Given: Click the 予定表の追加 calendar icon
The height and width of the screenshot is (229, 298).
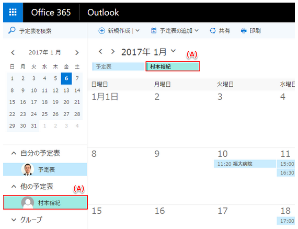Looking at the screenshot, I should (x=154, y=30).
